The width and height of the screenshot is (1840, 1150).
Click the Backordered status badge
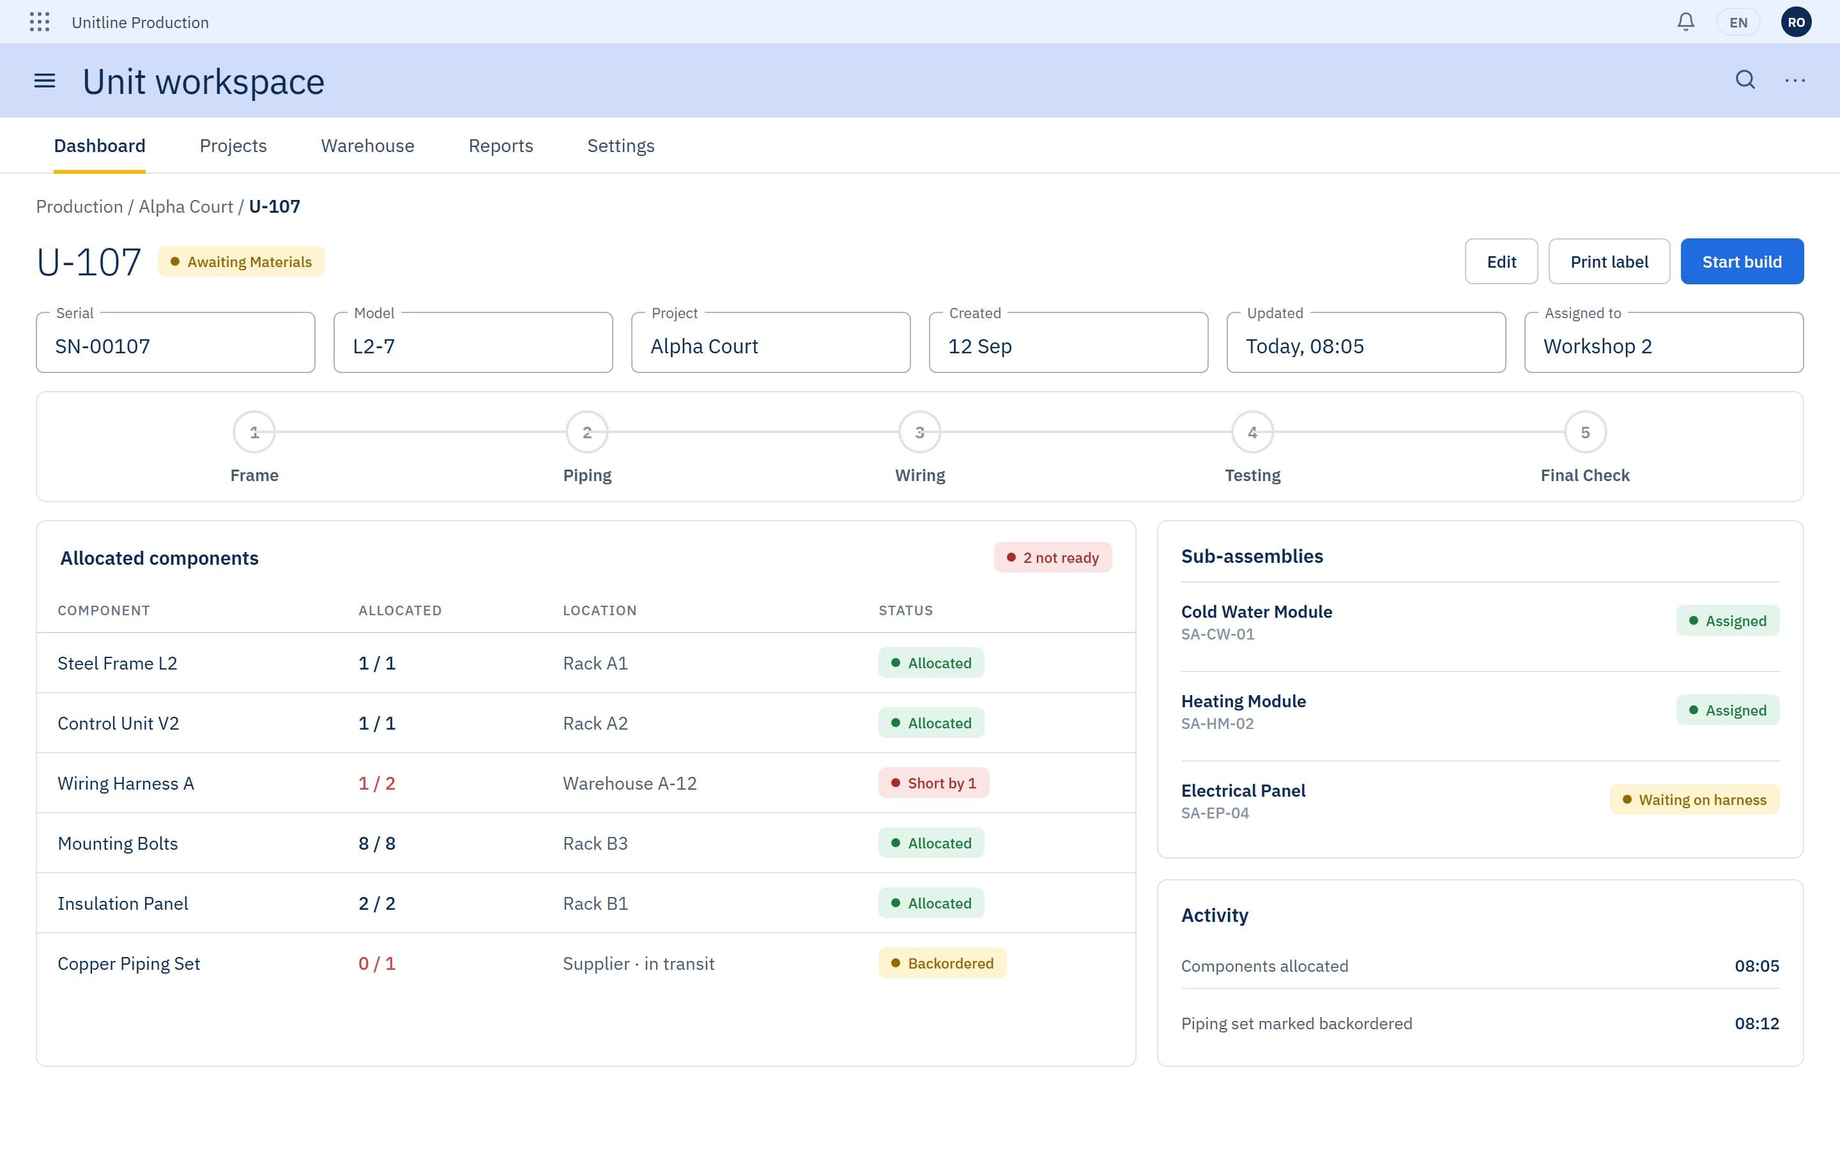pyautogui.click(x=942, y=963)
